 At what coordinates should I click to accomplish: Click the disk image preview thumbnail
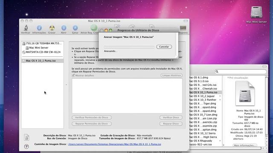tap(245, 93)
